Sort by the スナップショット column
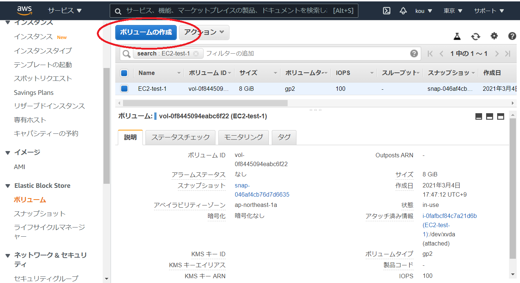 pyautogui.click(x=451, y=73)
